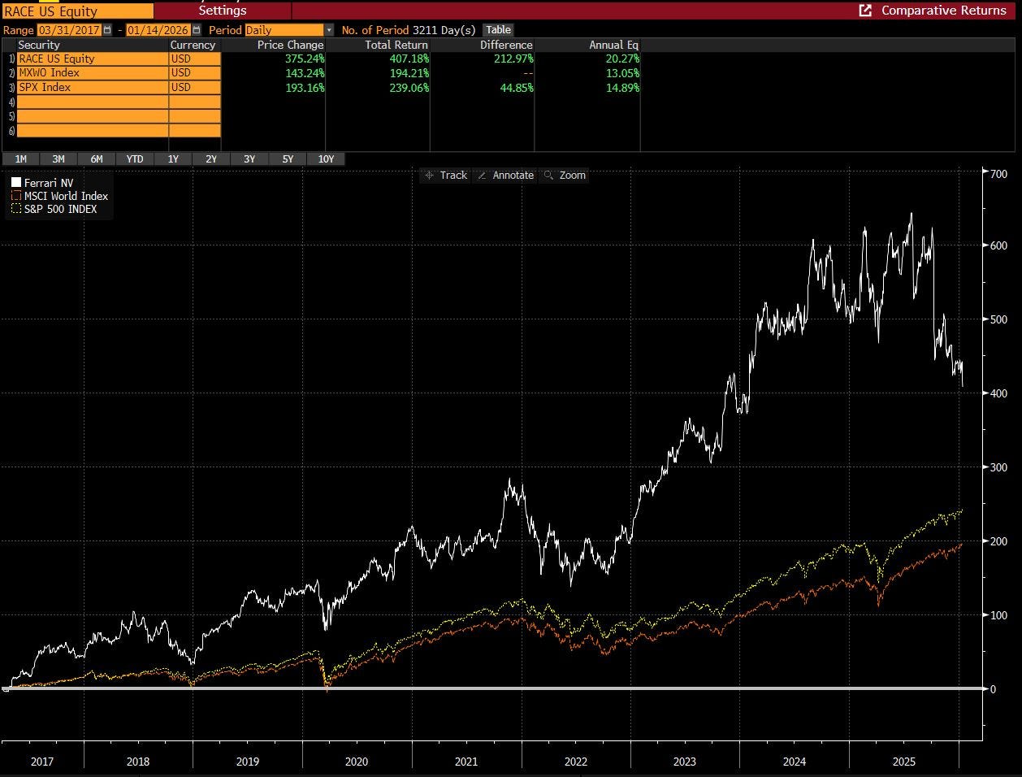Click the USD currency cell for MXWO Index
The width and height of the screenshot is (1022, 777).
[194, 72]
